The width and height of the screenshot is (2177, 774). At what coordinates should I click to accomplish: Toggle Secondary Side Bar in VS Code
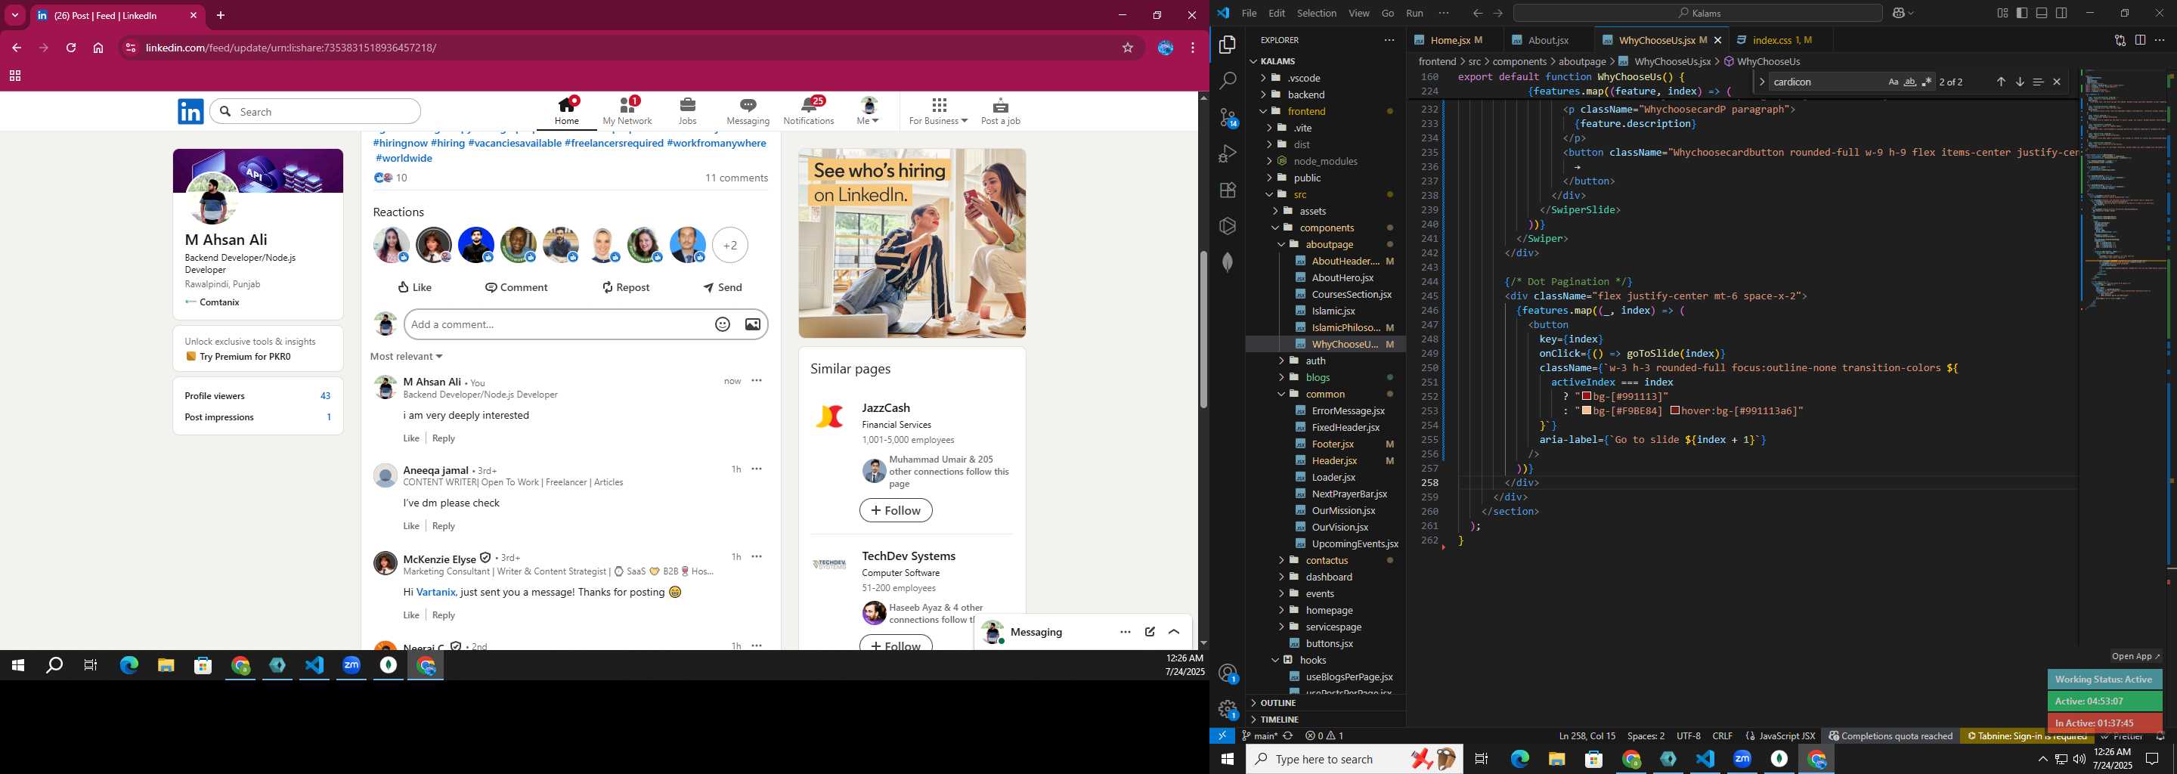[2062, 13]
